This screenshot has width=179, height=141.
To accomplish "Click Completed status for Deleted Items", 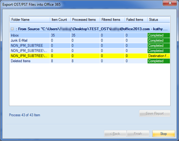I will (x=159, y=61).
